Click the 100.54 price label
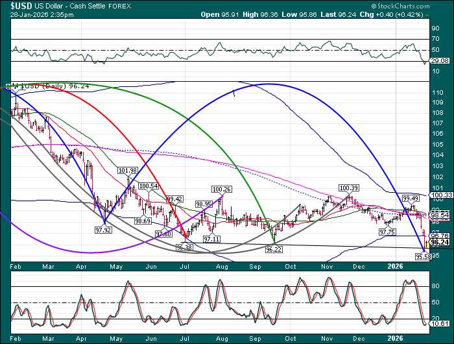The image size is (454, 344). [x=149, y=186]
